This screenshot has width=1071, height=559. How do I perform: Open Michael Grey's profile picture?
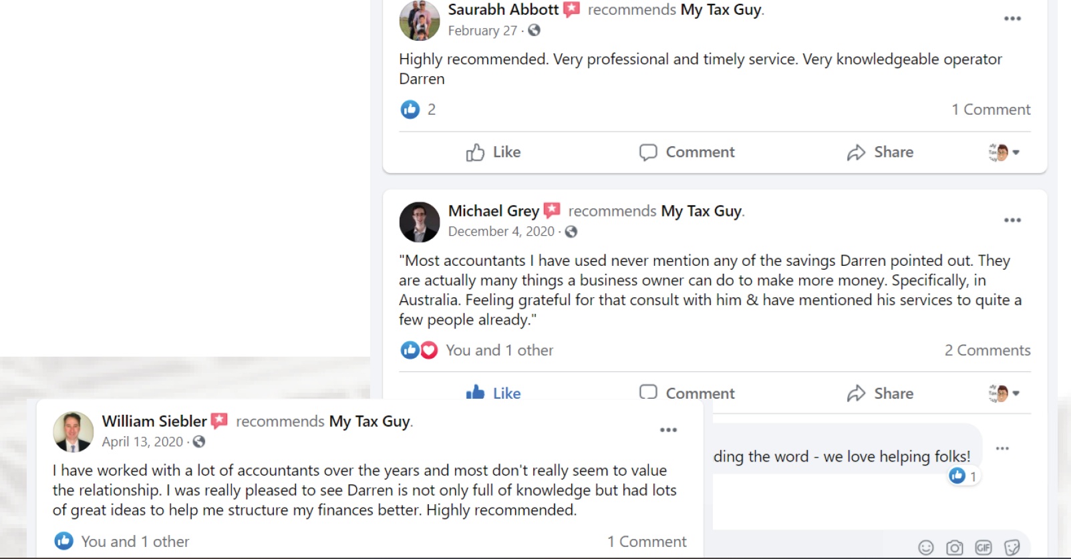(x=420, y=222)
